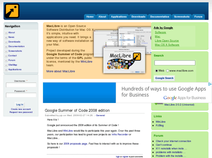
Task: View the Screenshots tab
Action: tap(182, 17)
